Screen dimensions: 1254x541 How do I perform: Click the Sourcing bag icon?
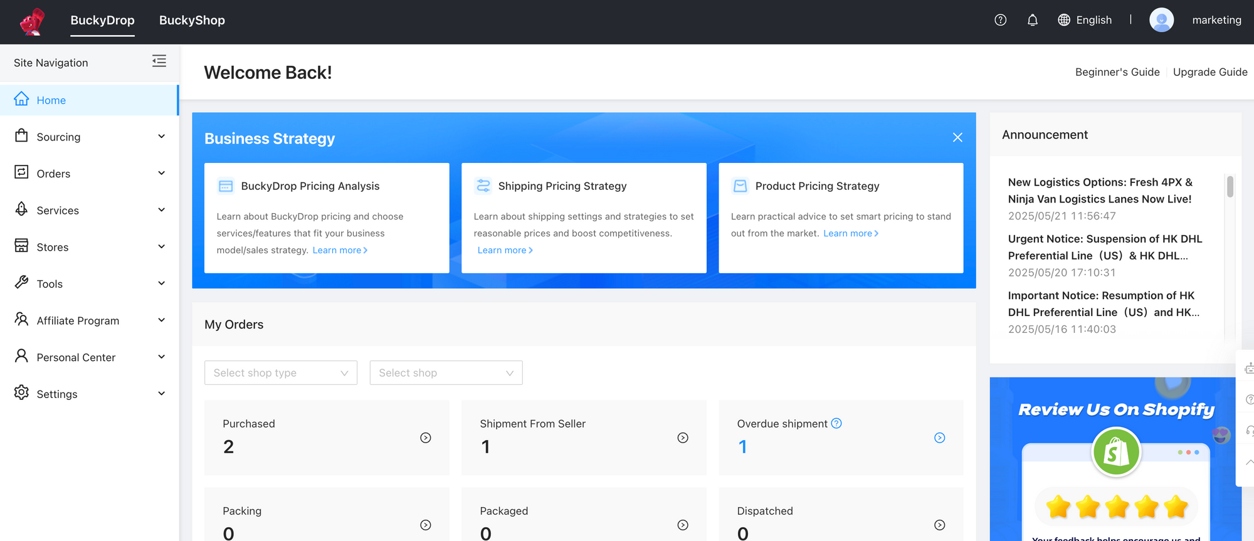pyautogui.click(x=21, y=135)
